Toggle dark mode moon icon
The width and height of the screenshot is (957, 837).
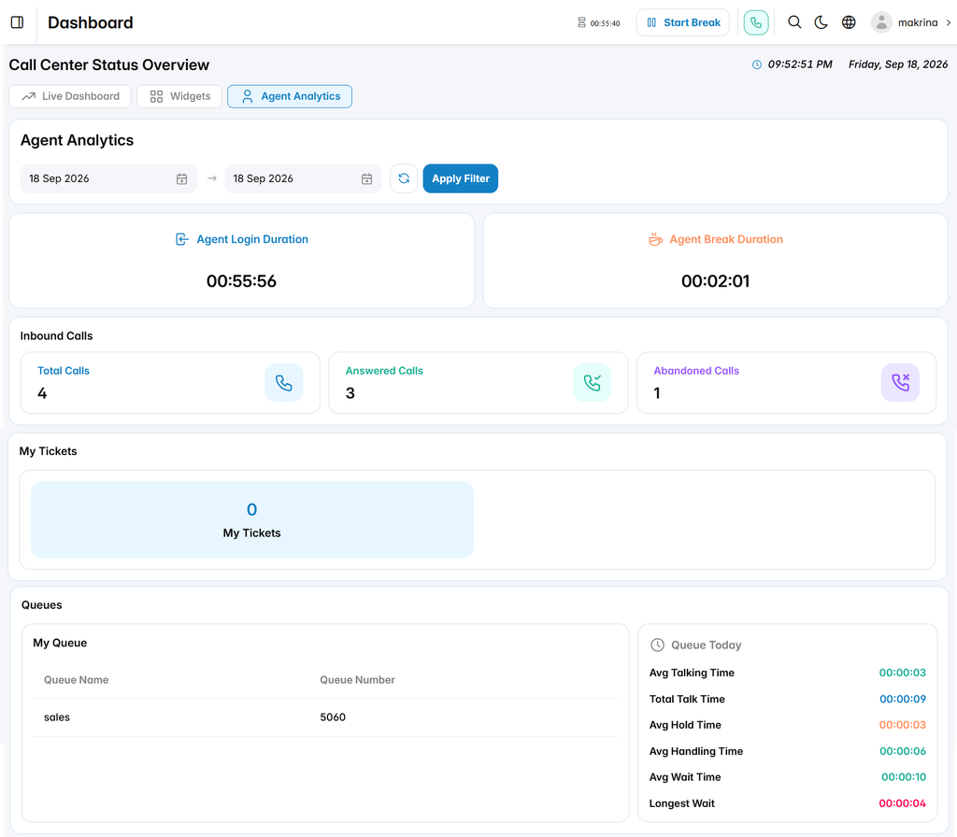[821, 22]
